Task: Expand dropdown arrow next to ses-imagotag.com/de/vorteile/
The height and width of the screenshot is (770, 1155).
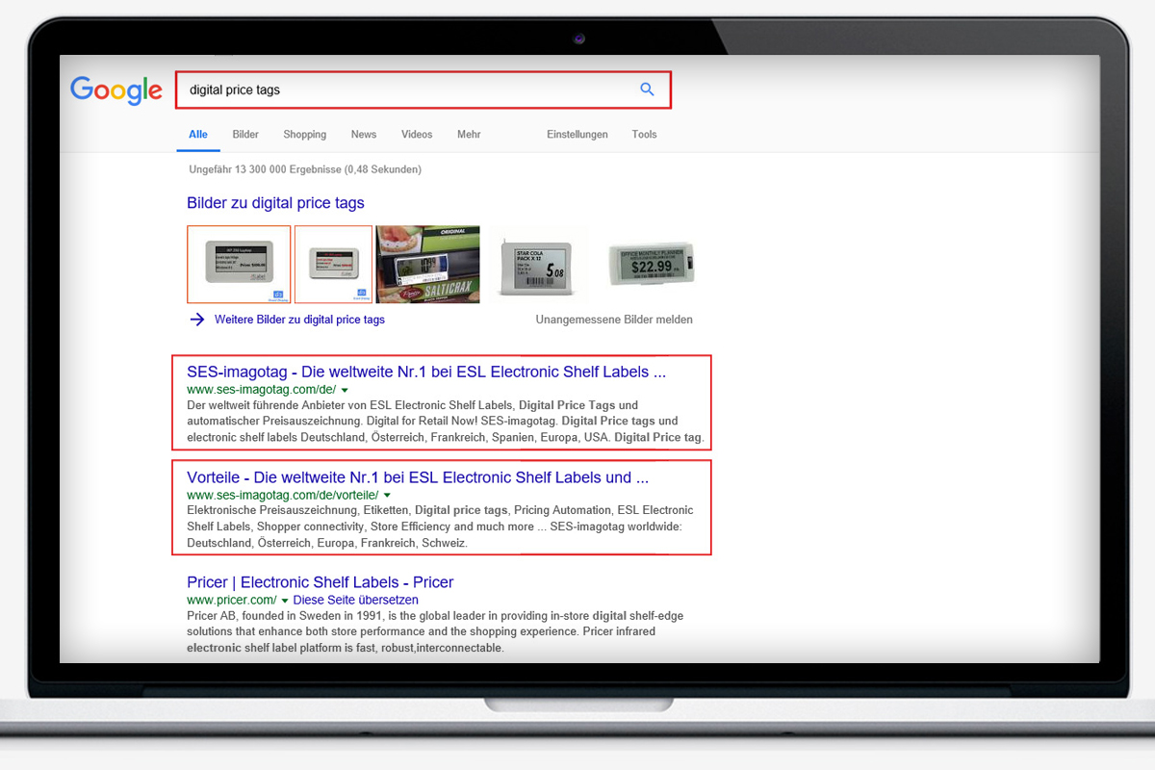Action: (387, 495)
